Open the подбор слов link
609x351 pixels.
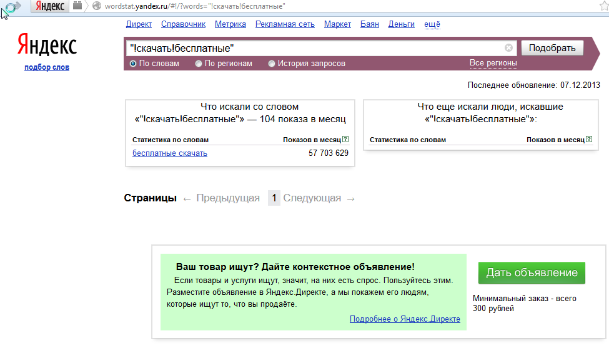tap(47, 67)
